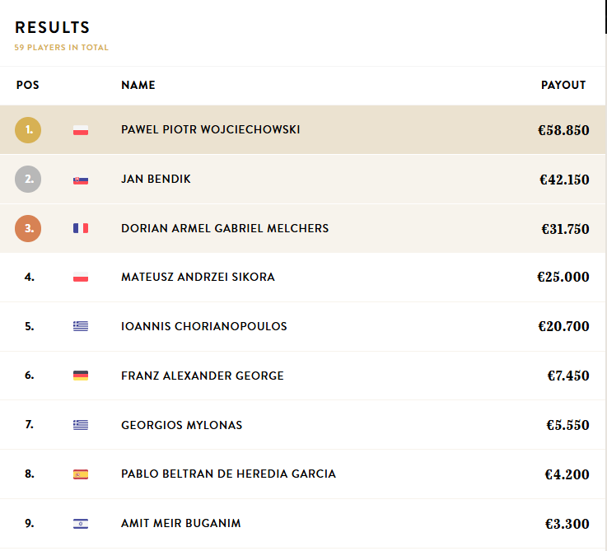This screenshot has height=551, width=607.
Task: Open Jan Bendik's player entry
Action: tap(156, 180)
